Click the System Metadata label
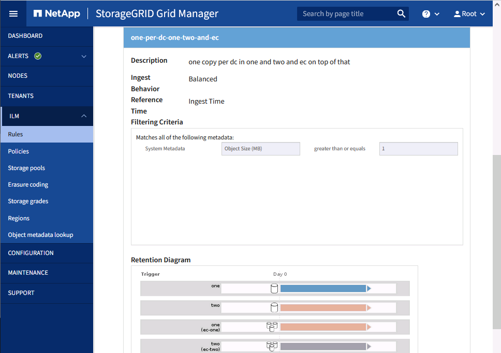 pos(165,148)
